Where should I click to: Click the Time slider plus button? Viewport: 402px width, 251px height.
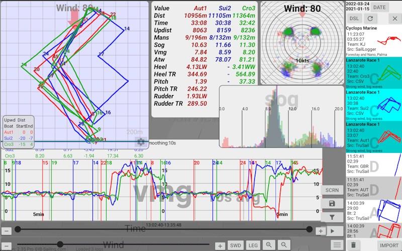tap(321, 231)
